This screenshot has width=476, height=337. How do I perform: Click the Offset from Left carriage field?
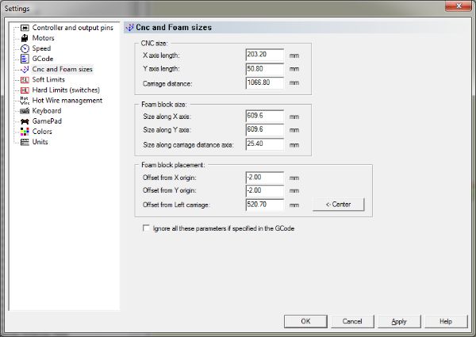tap(265, 205)
